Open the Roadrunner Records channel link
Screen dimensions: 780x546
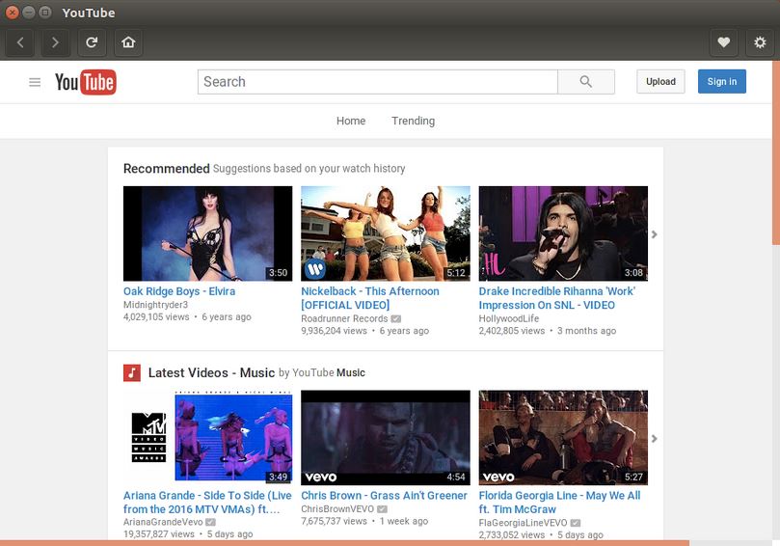pyautogui.click(x=344, y=318)
